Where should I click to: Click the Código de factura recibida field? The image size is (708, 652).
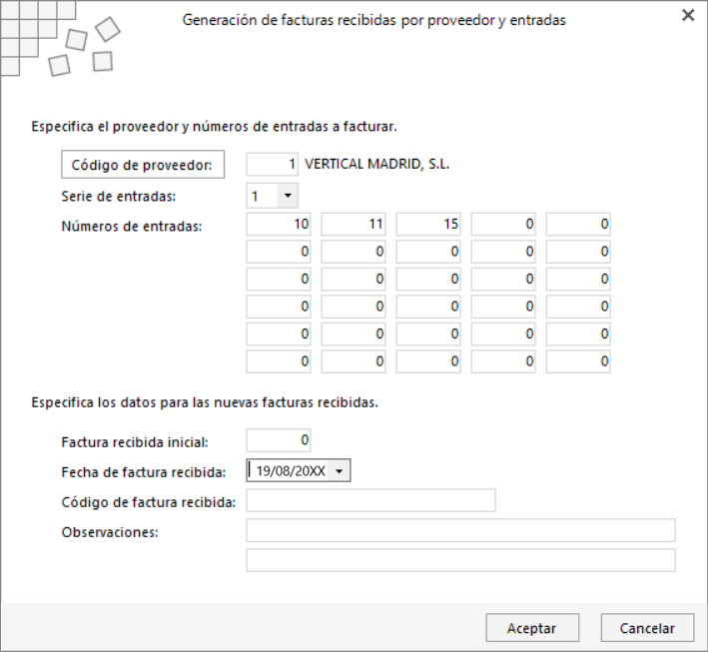point(370,500)
